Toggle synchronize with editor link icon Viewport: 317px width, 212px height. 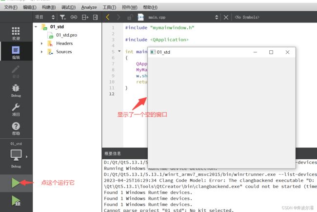[x=74, y=17]
